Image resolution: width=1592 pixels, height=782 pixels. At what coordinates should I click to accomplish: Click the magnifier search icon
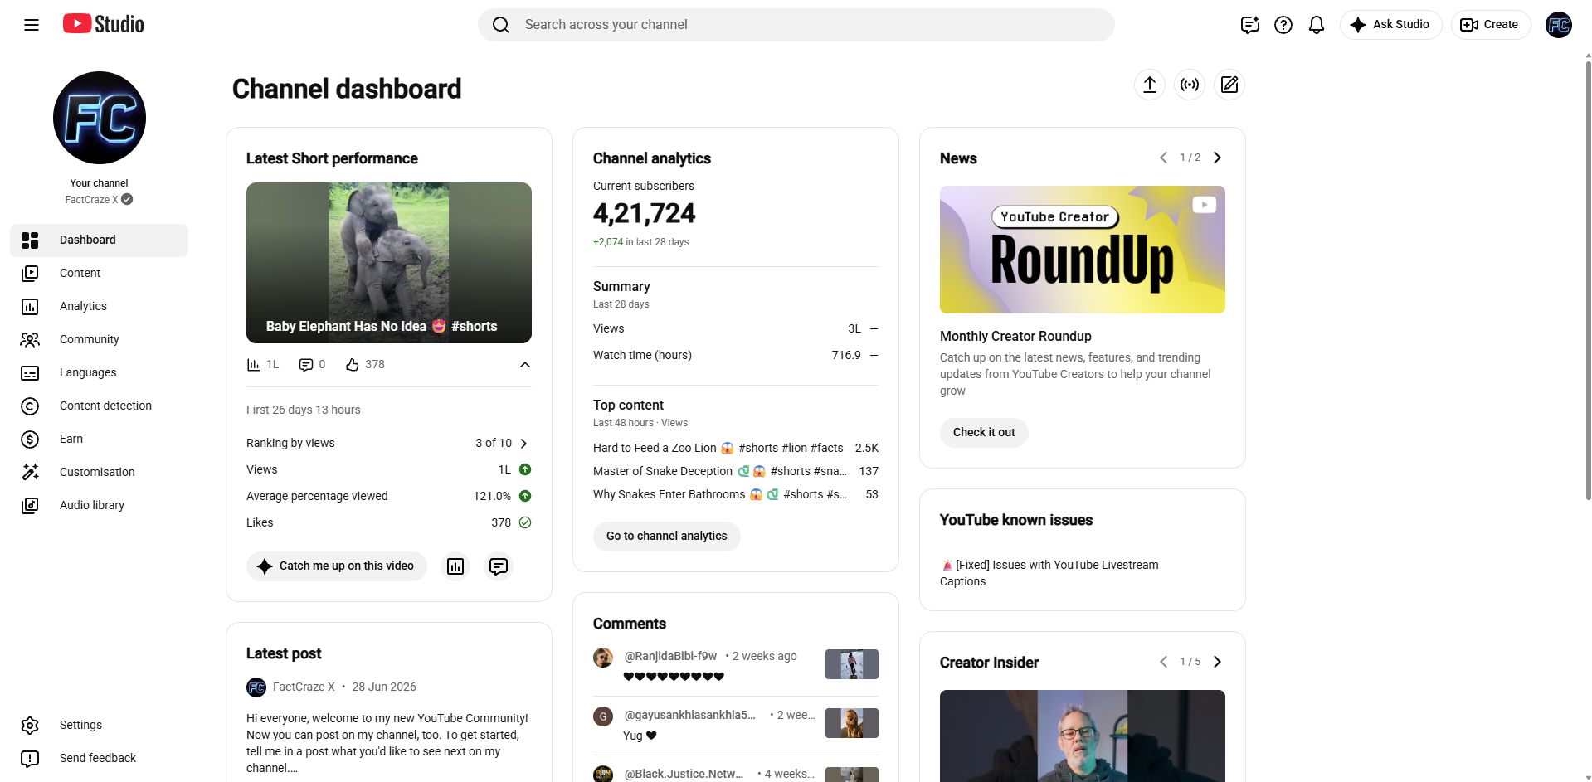[501, 25]
